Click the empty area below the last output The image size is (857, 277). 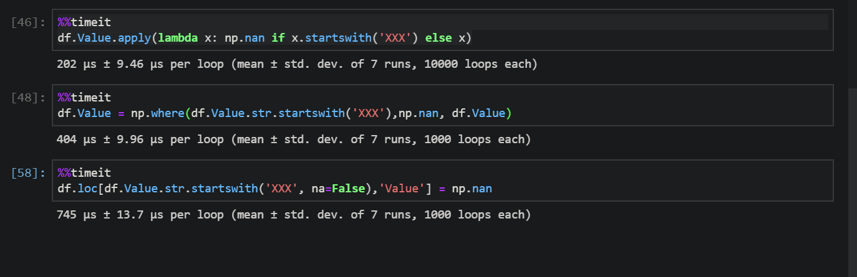[x=424, y=252]
